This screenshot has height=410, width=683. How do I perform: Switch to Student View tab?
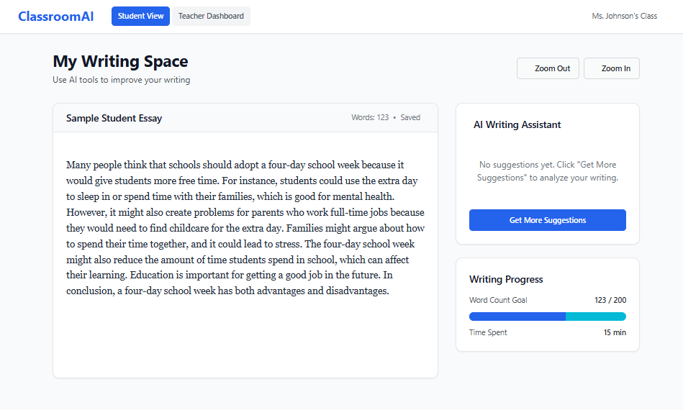[x=140, y=16]
